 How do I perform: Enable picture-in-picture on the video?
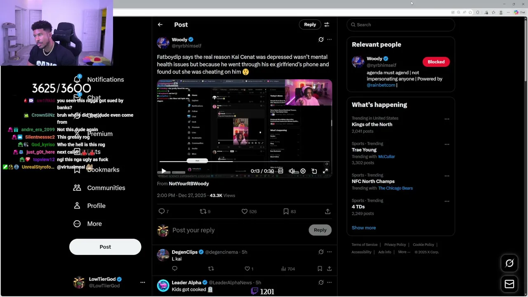coord(314,171)
